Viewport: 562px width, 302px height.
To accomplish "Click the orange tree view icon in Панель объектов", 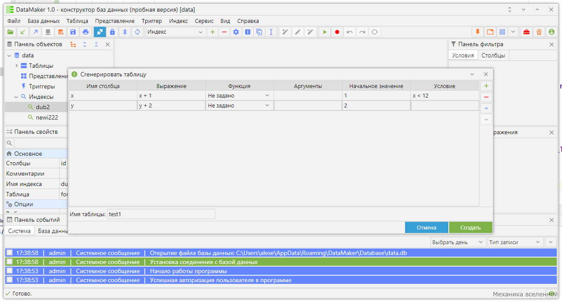I will pos(73,44).
